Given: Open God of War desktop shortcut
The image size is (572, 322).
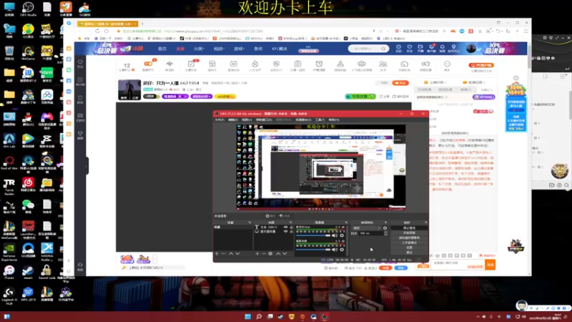Looking at the screenshot, I should tap(9, 162).
